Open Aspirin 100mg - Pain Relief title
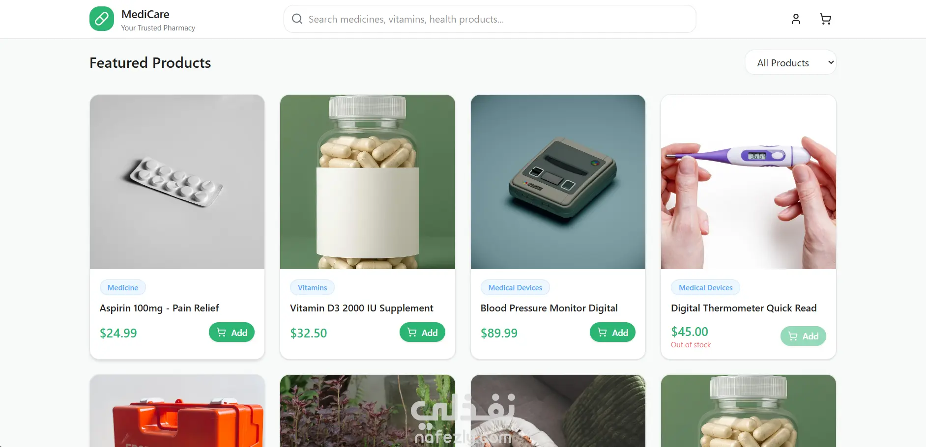The height and width of the screenshot is (447, 926). point(159,308)
